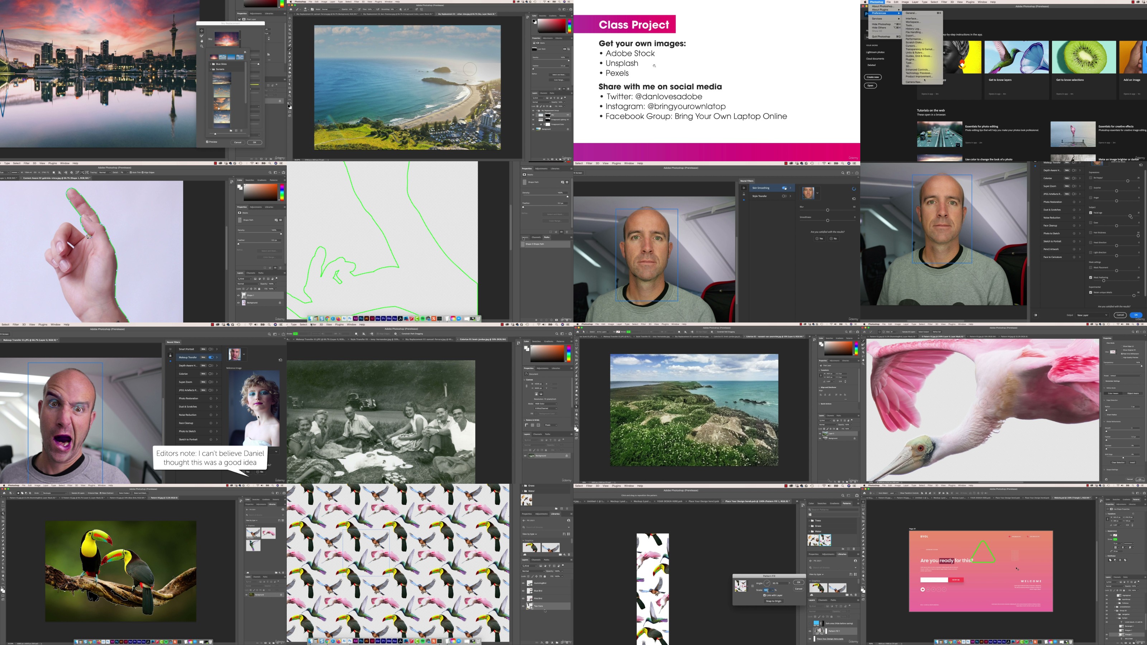The height and width of the screenshot is (645, 1147).
Task: Expand the face thumbnail dropdown in Skin Smoothing
Action: click(818, 193)
